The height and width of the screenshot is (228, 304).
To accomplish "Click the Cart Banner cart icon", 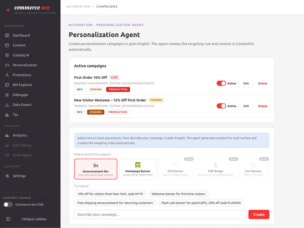I will click(253, 165).
